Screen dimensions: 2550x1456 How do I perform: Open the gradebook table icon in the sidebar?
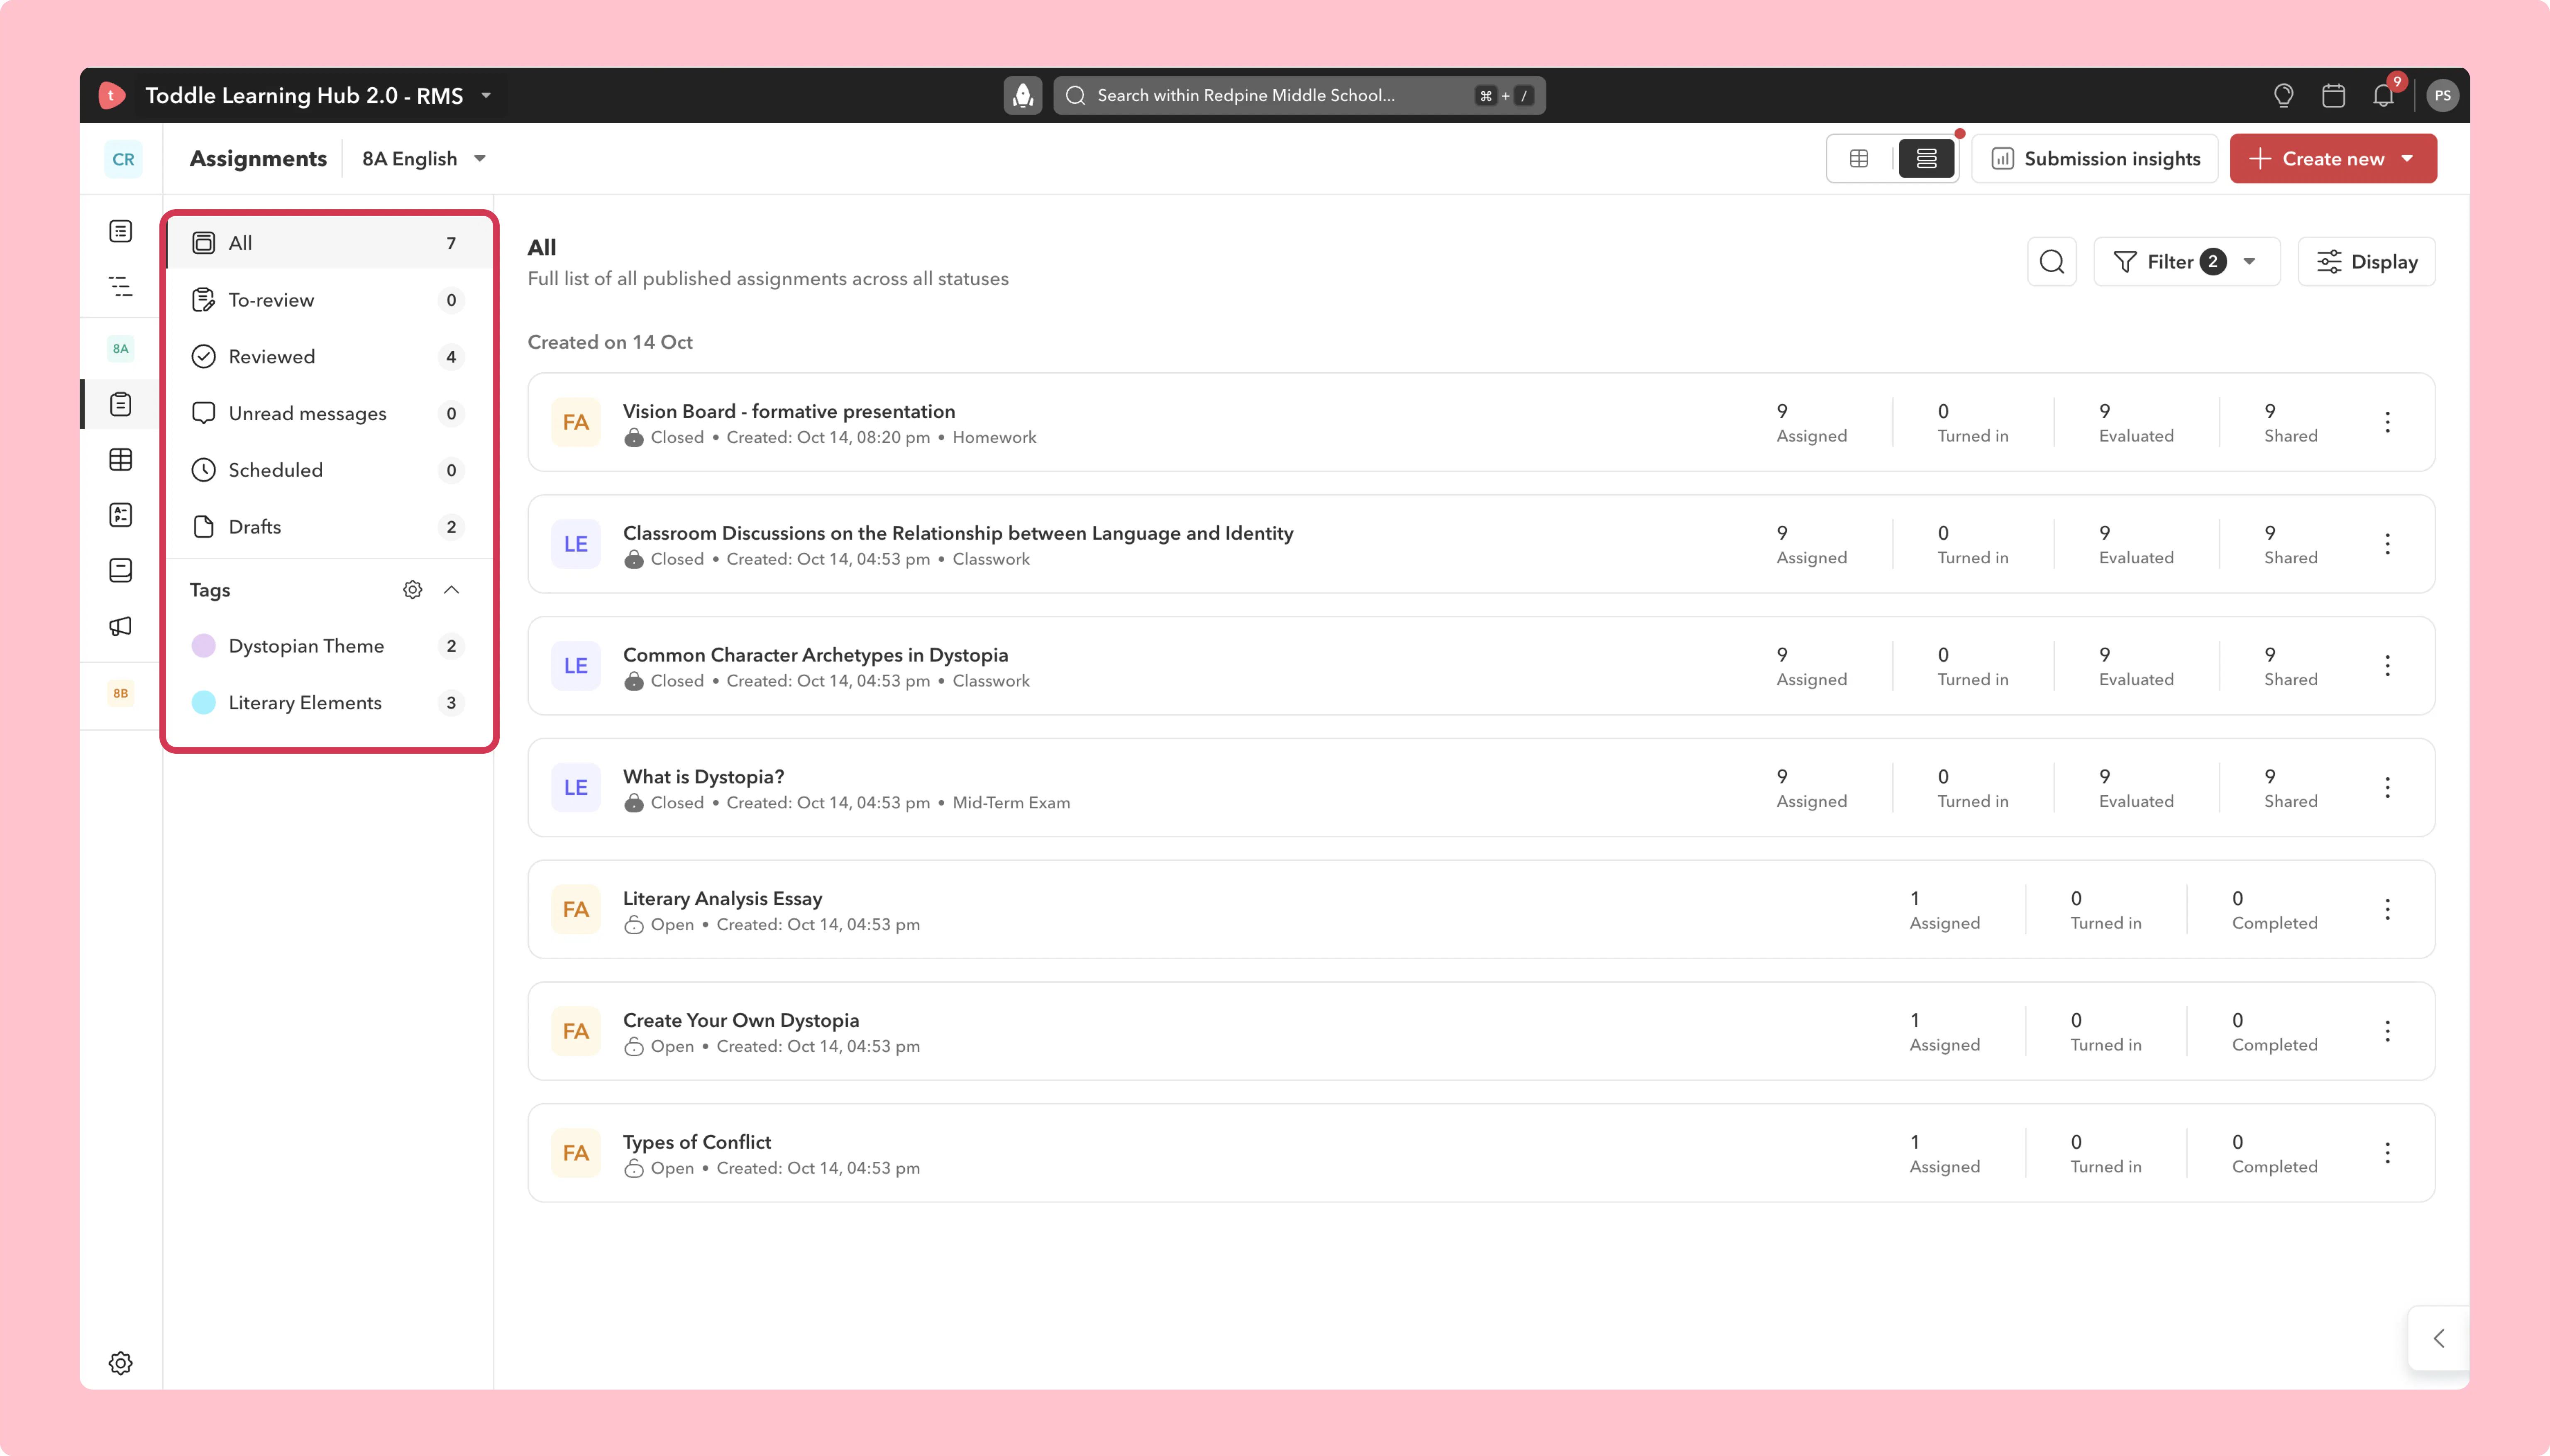point(120,459)
